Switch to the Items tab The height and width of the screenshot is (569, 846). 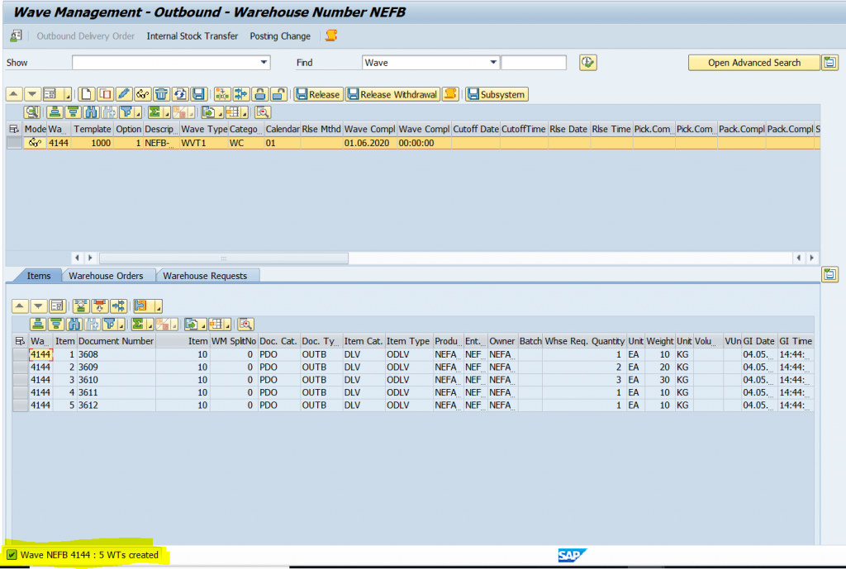pos(38,276)
